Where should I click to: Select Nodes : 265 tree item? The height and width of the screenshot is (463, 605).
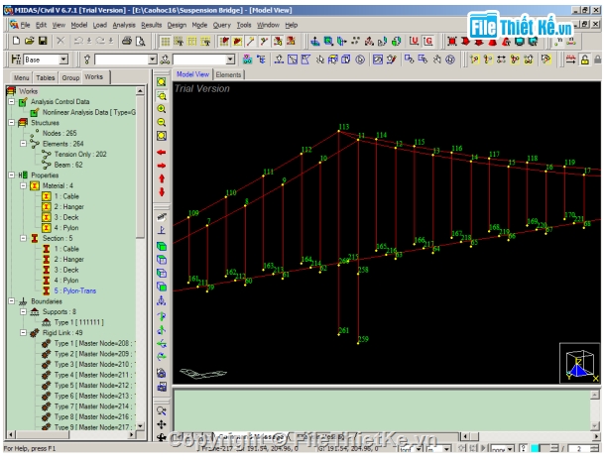pos(60,133)
